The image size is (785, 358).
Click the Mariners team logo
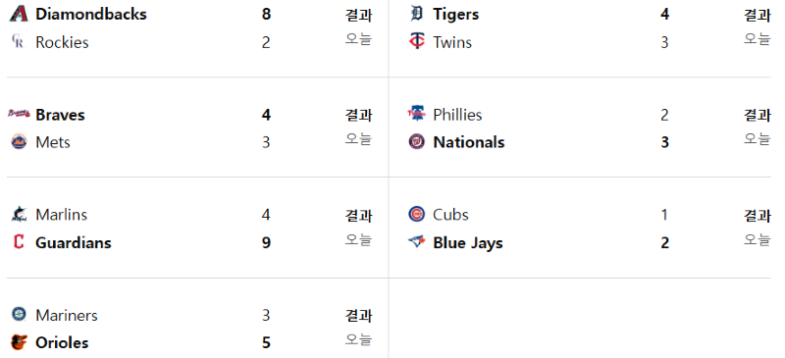pos(19,315)
